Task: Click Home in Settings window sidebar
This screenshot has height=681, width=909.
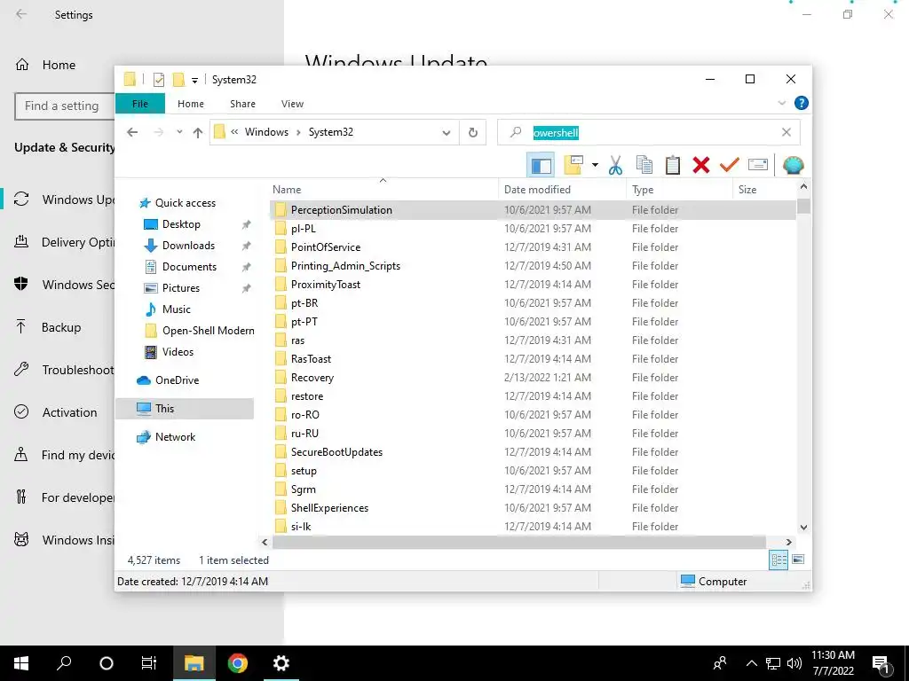Action: pyautogui.click(x=45, y=65)
